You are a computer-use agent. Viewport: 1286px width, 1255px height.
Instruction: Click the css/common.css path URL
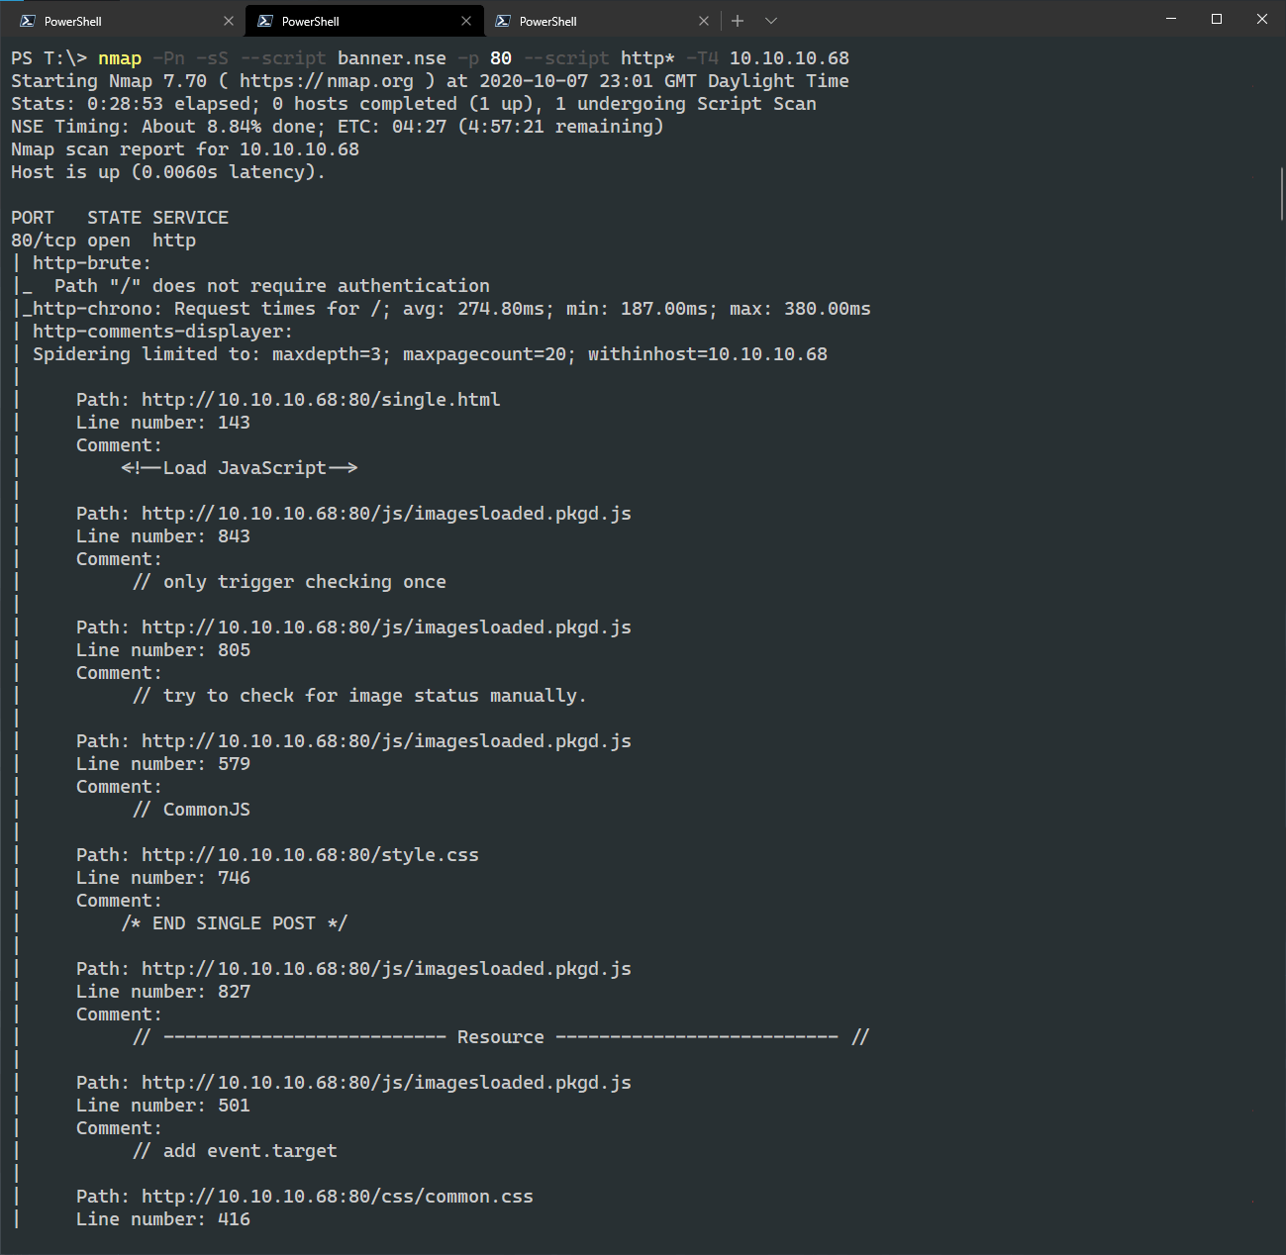(x=338, y=1197)
